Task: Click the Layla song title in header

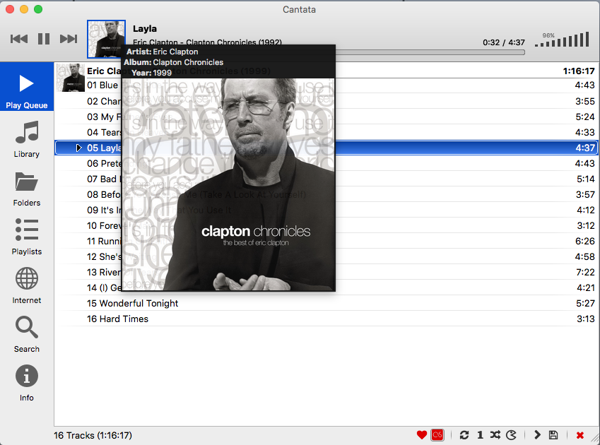Action: pyautogui.click(x=145, y=29)
